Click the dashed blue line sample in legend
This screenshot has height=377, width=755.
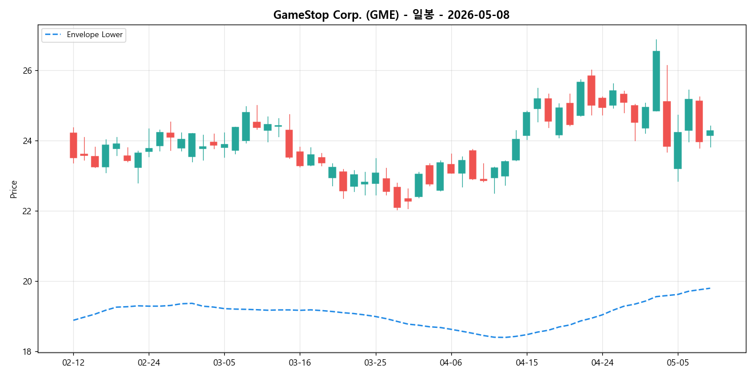54,35
